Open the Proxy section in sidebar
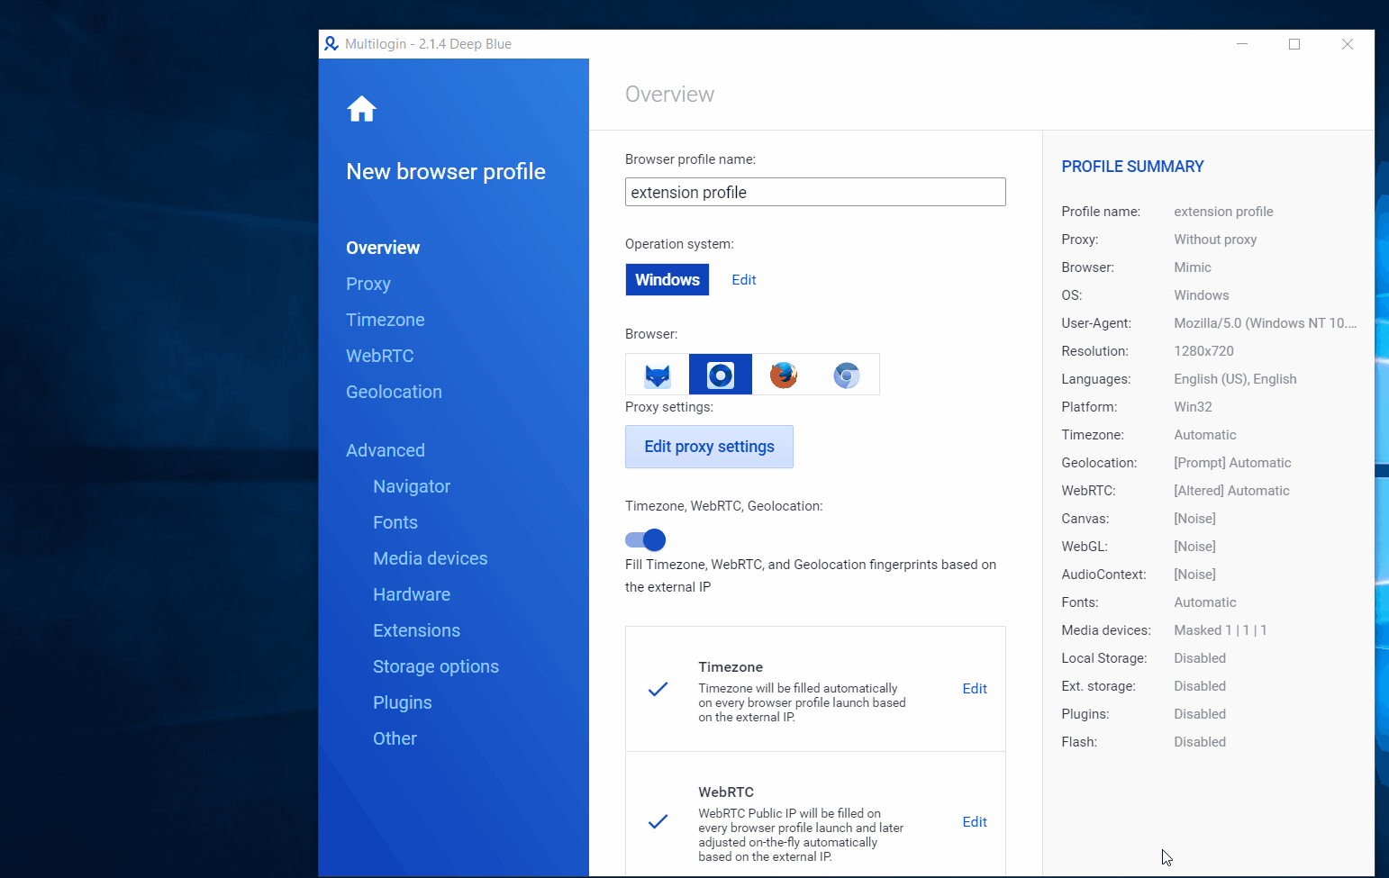 (368, 284)
